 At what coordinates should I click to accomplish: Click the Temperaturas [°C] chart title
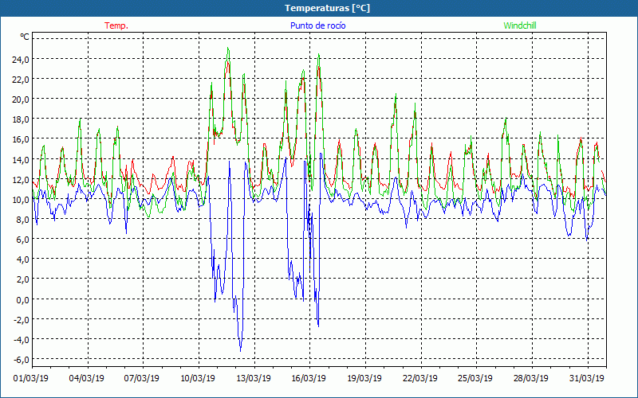318,8
